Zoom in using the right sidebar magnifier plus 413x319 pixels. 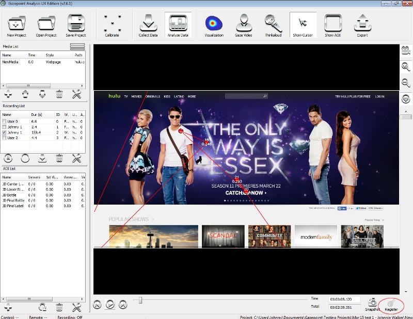406,66
